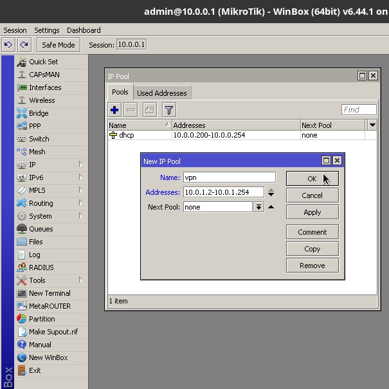This screenshot has width=389, height=389.
Task: Click the Copy button
Action: point(312,249)
